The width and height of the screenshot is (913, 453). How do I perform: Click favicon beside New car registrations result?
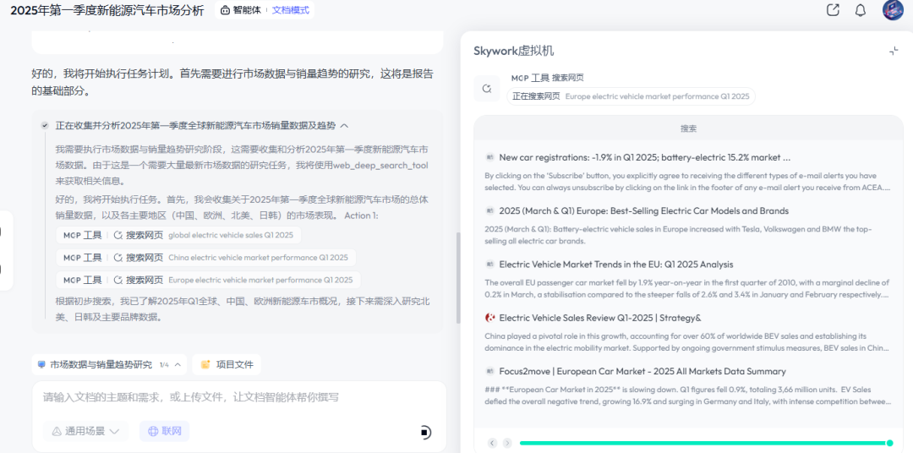tap(489, 157)
